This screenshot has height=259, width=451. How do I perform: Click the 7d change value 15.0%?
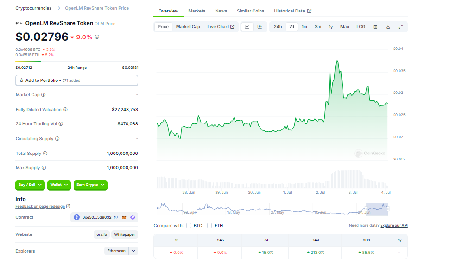[x=266, y=253]
